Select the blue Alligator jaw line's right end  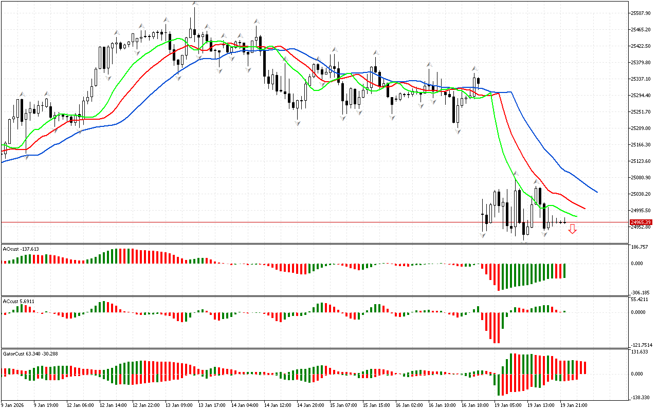click(x=596, y=192)
